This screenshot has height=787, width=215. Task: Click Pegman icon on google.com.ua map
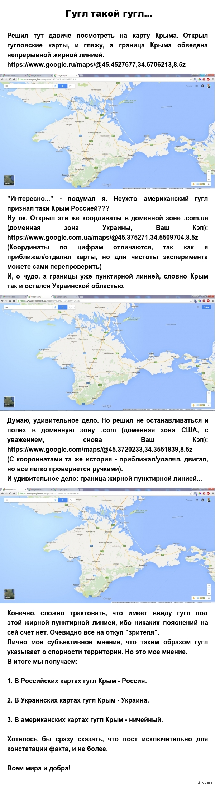pyautogui.click(x=193, y=405)
